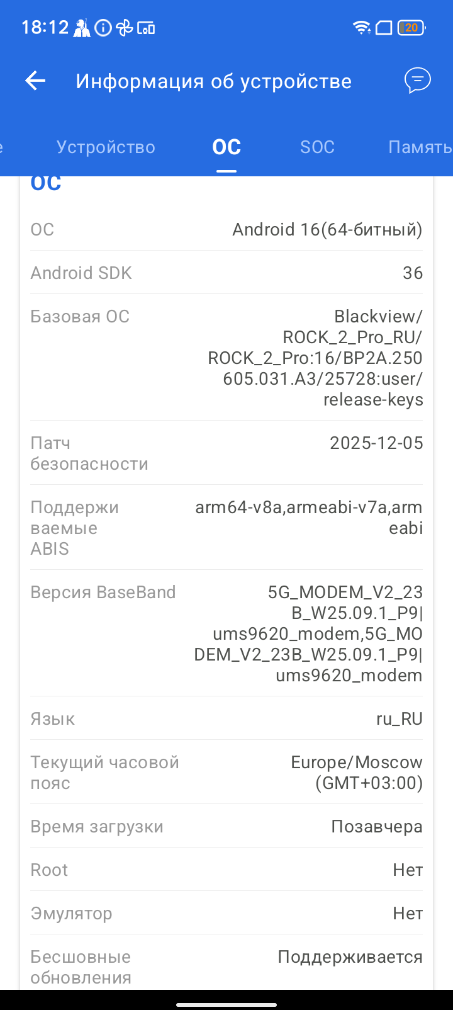Tap the battery indicator icon
This screenshot has height=1010, width=453.
(412, 28)
